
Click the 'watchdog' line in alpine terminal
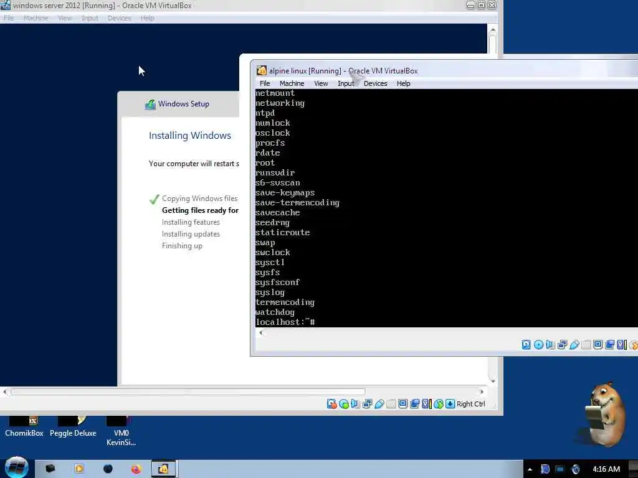275,312
